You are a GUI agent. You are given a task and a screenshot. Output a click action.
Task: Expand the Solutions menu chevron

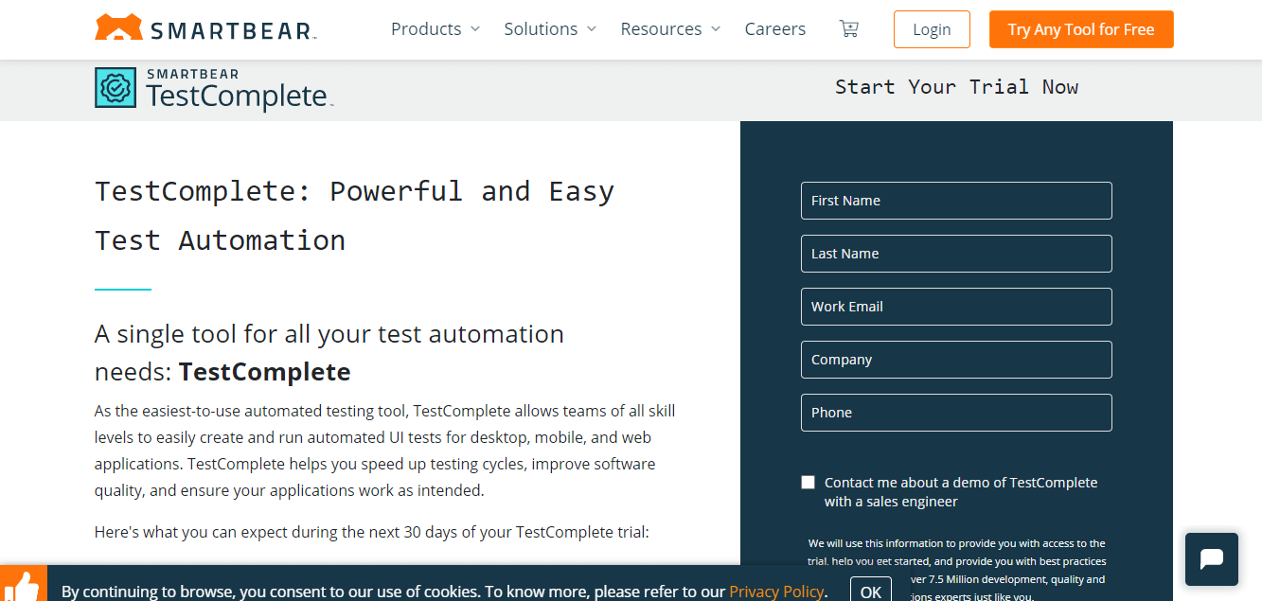[592, 29]
